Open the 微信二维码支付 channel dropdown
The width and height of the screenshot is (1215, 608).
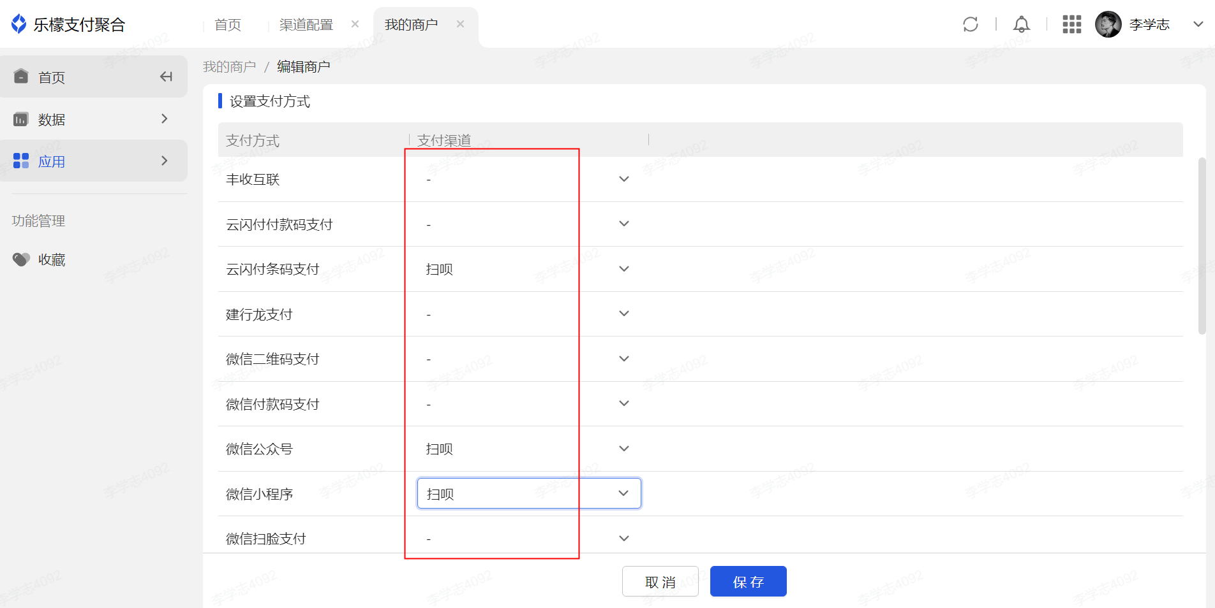[529, 359]
